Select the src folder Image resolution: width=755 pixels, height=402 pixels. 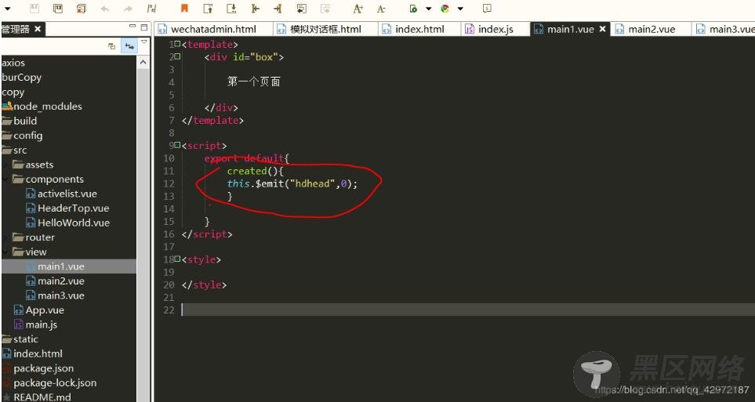point(20,150)
